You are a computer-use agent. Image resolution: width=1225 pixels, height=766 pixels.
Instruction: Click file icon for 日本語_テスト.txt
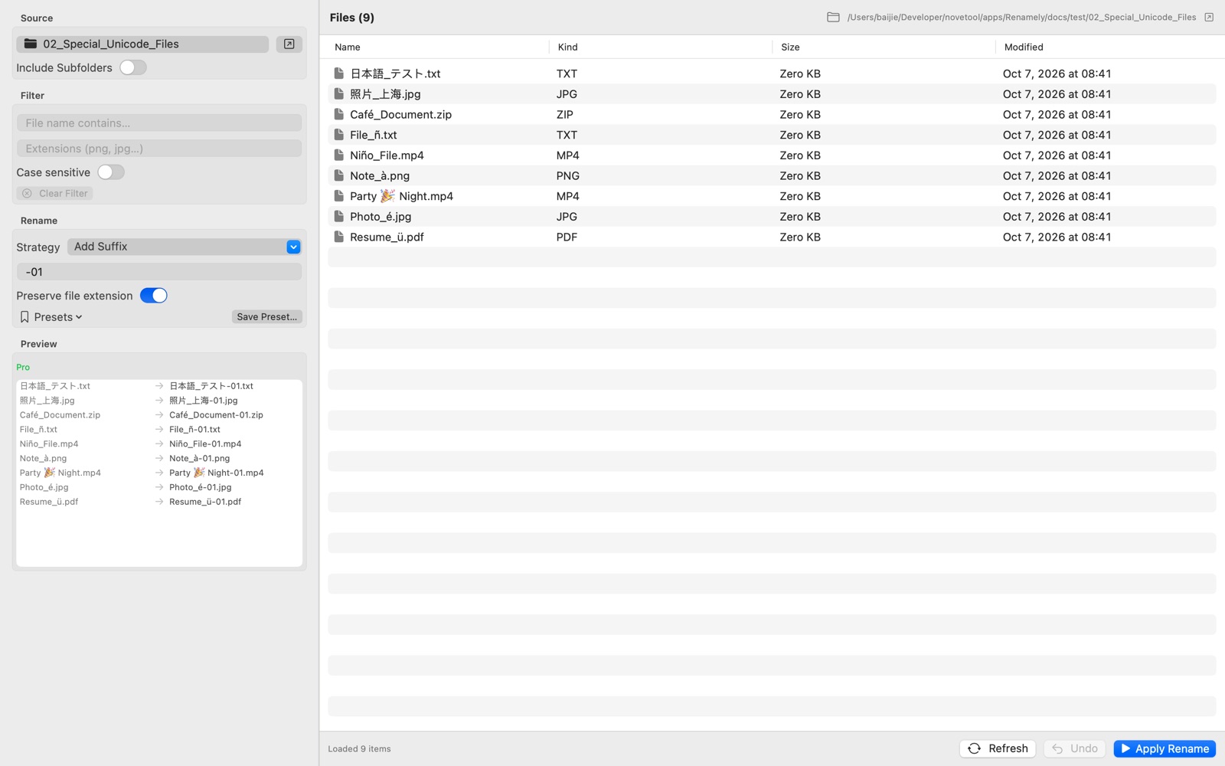(338, 74)
